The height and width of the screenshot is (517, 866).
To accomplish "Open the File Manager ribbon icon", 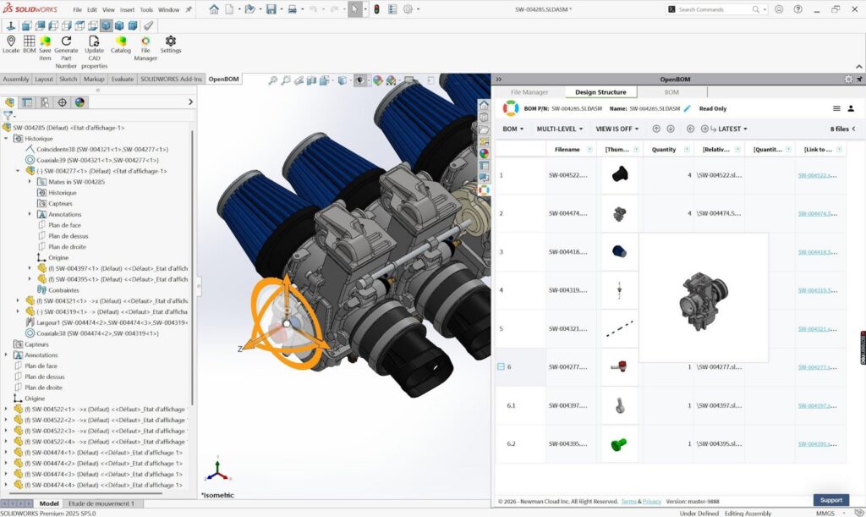I will (x=145, y=41).
